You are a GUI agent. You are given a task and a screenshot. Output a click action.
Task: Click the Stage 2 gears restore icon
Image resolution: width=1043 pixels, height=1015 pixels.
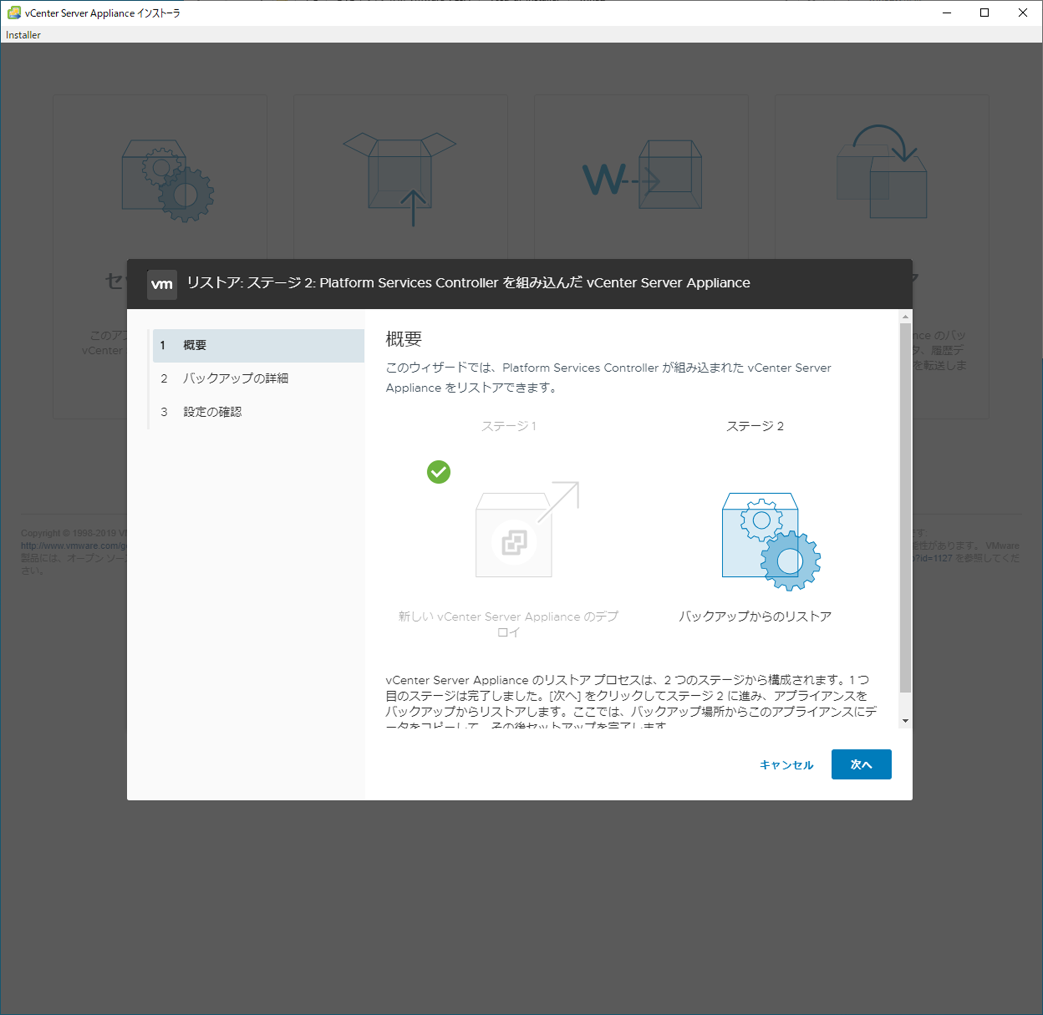[x=770, y=541]
